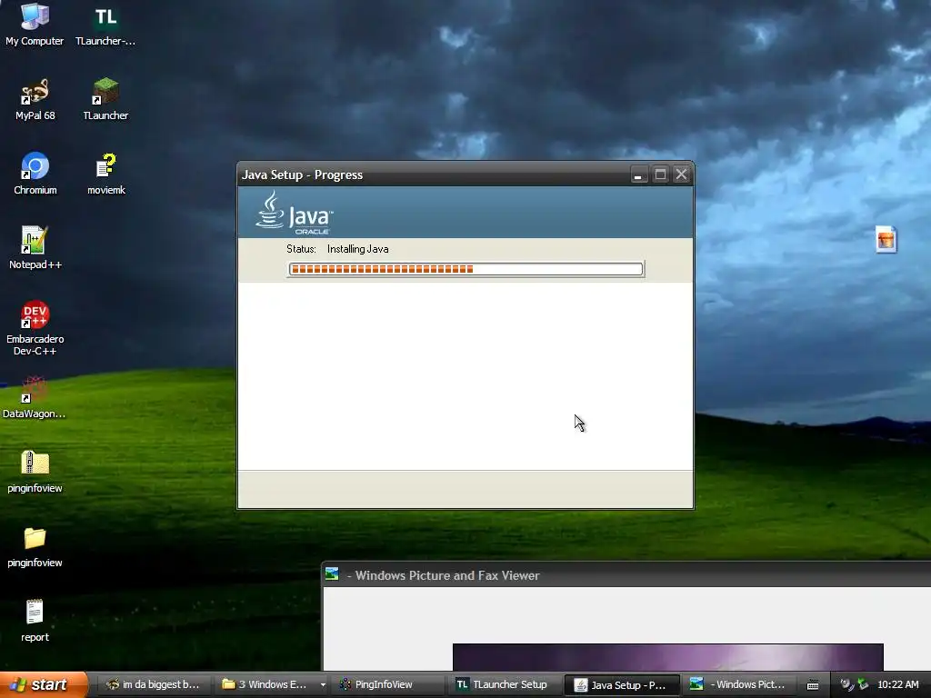The width and height of the screenshot is (931, 698).
Task: Minimize the Java Setup window
Action: coord(638,174)
